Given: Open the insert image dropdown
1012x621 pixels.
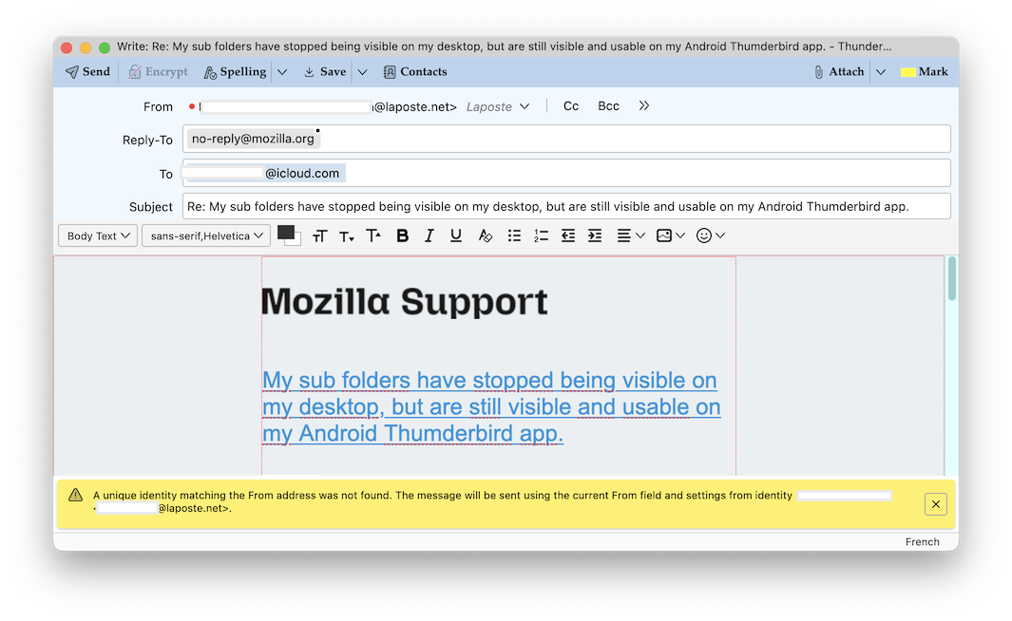Looking at the screenshot, I should pyautogui.click(x=670, y=236).
